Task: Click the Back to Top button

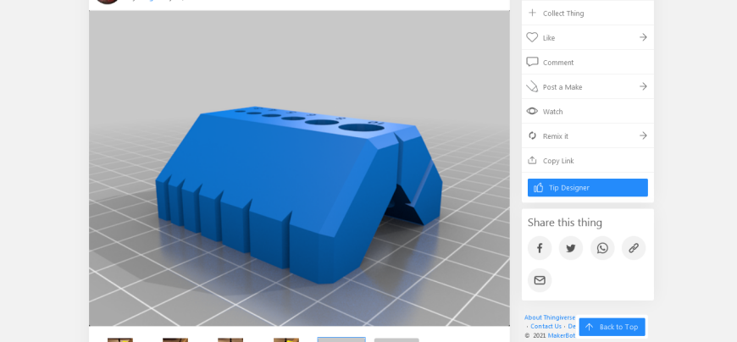Action: (x=612, y=327)
